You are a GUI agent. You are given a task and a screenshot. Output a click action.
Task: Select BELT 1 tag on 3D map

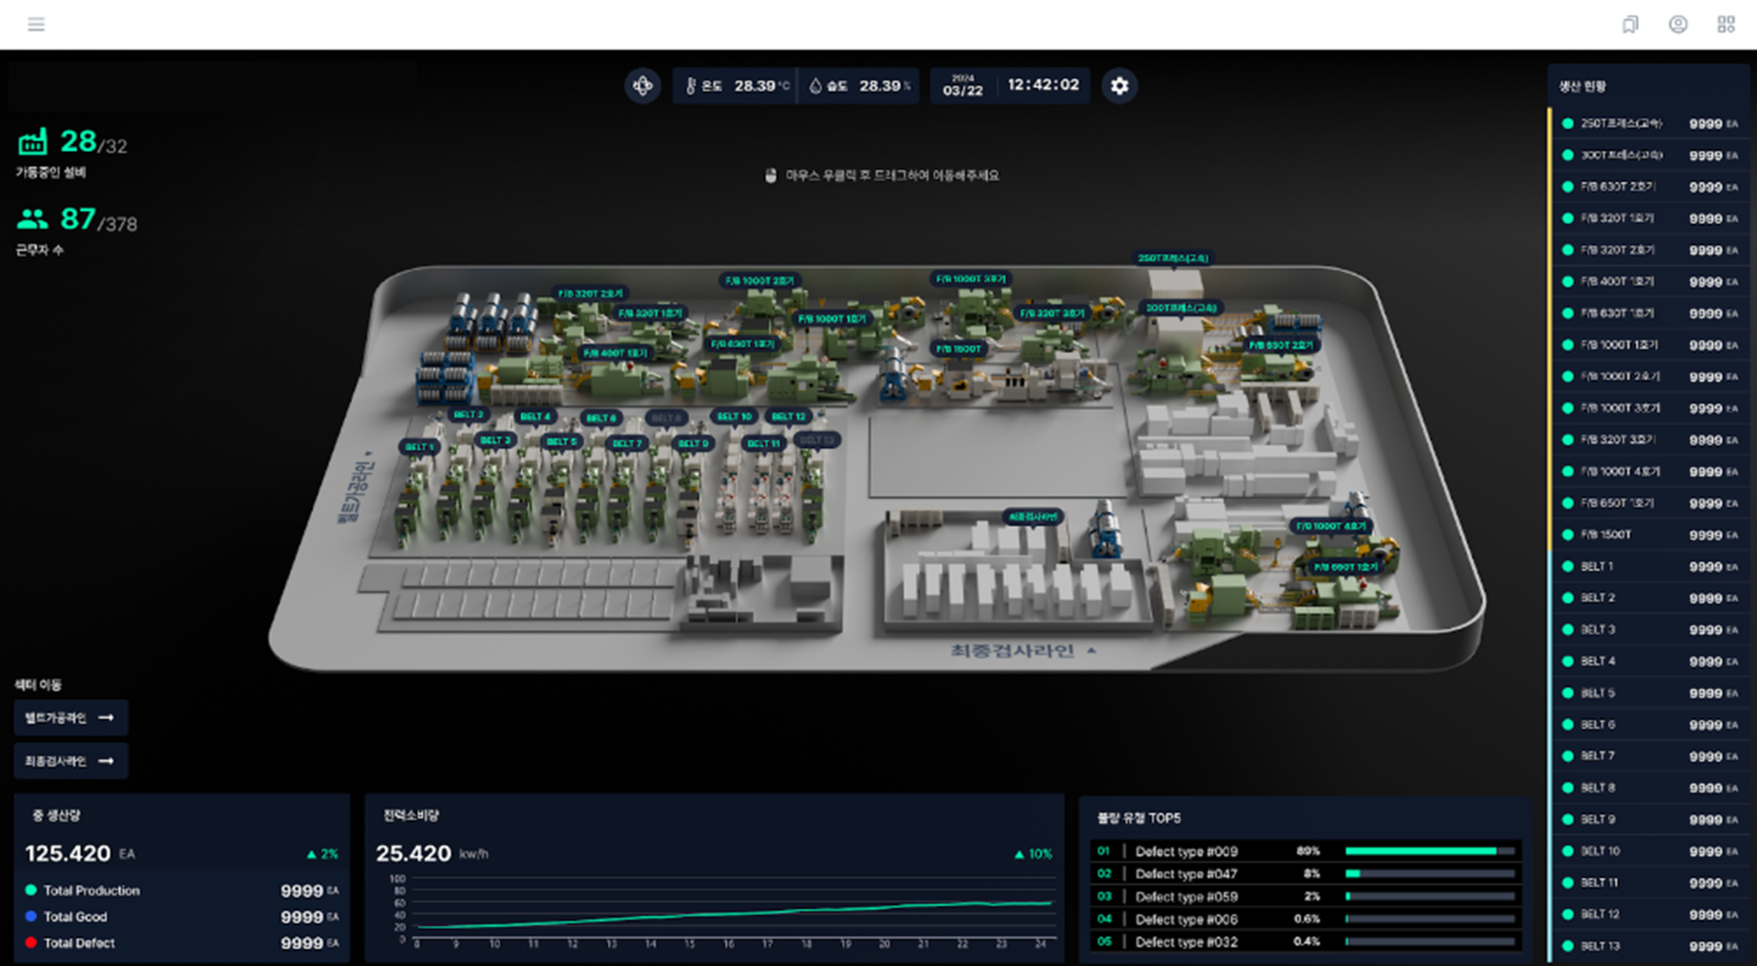pos(420,446)
